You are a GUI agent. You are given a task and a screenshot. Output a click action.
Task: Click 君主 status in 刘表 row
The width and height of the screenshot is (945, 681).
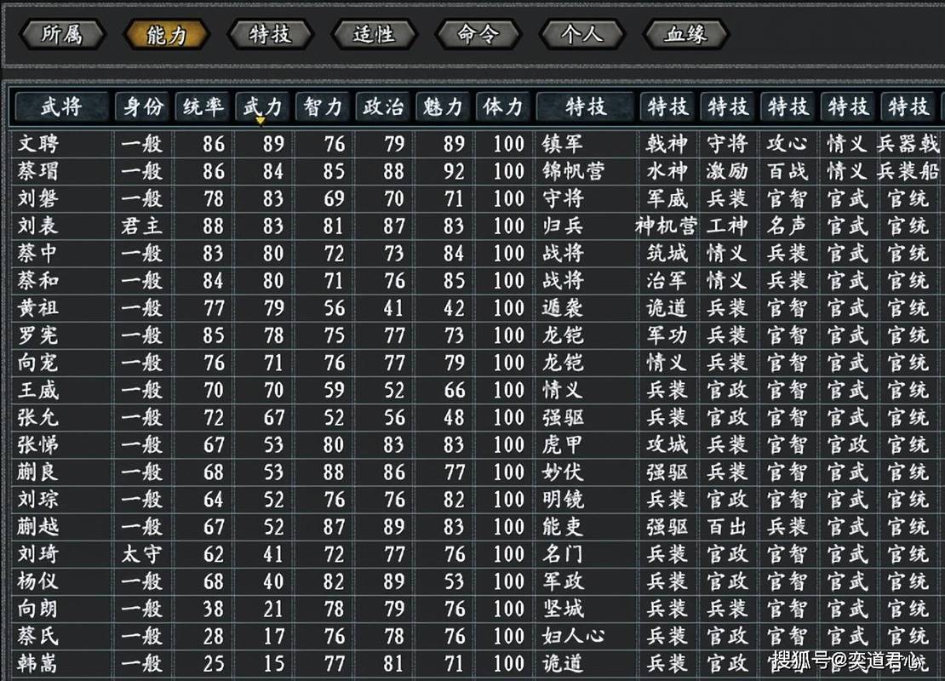[x=142, y=226]
